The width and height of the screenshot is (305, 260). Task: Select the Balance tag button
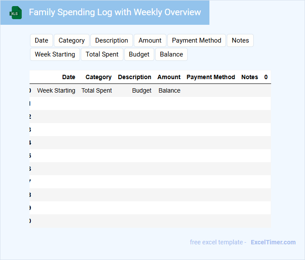[171, 54]
